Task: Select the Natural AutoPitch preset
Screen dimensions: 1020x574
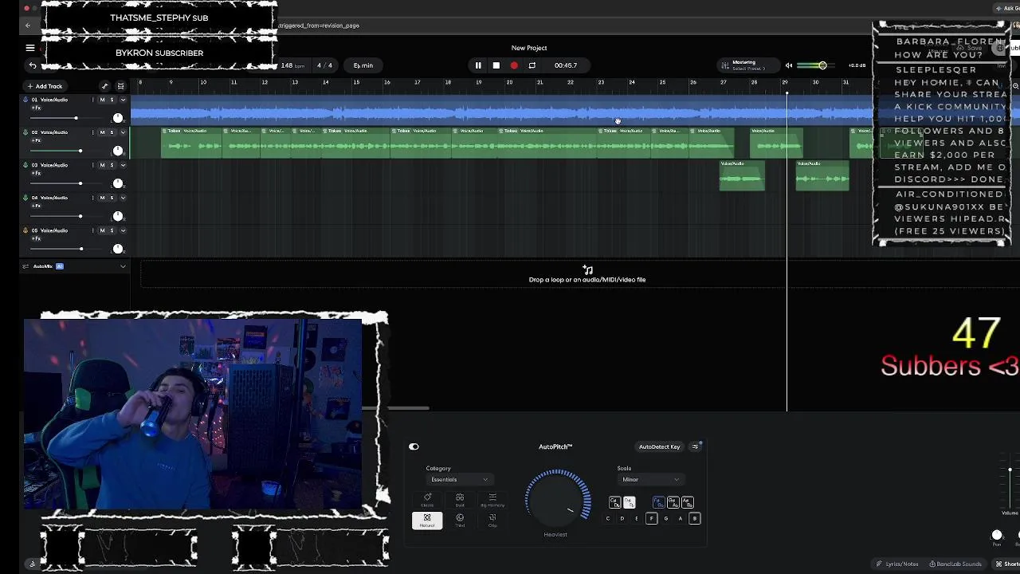Action: (427, 520)
